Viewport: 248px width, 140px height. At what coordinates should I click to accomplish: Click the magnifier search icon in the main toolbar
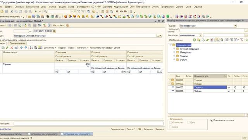coord(46,11)
